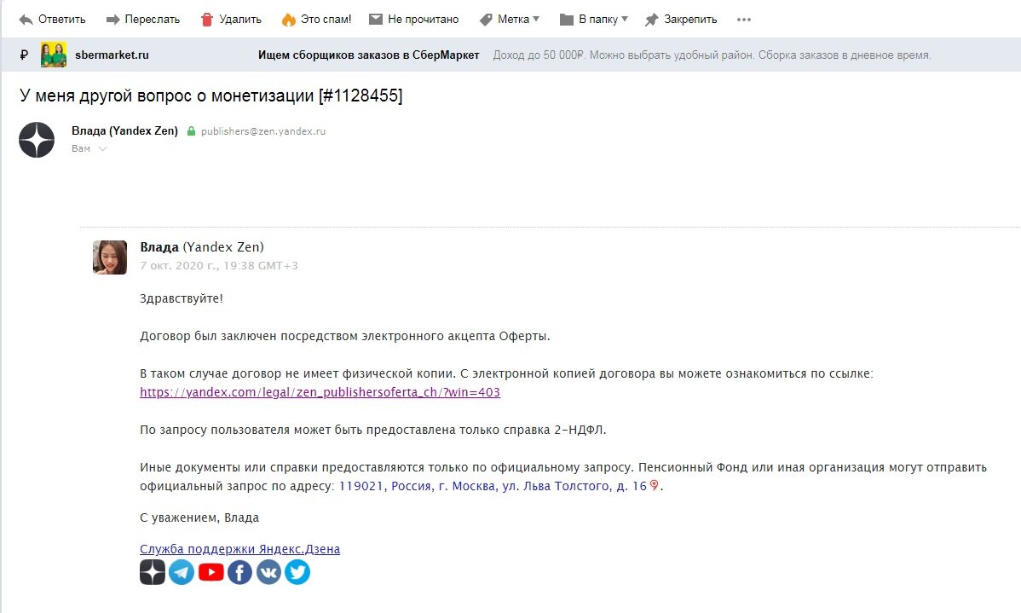The height and width of the screenshot is (613, 1021).
Task: Click the Telegram icon in the signature
Action: click(182, 571)
